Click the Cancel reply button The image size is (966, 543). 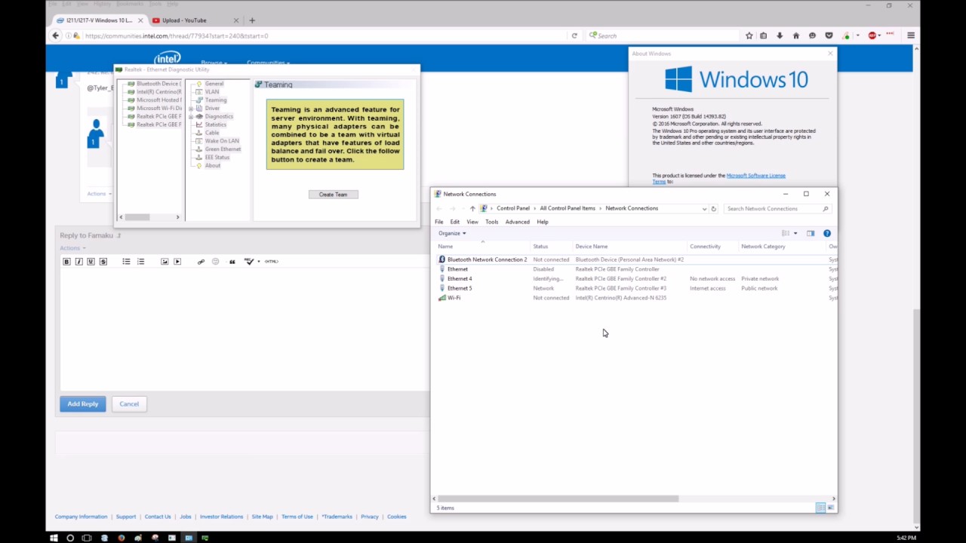129,404
